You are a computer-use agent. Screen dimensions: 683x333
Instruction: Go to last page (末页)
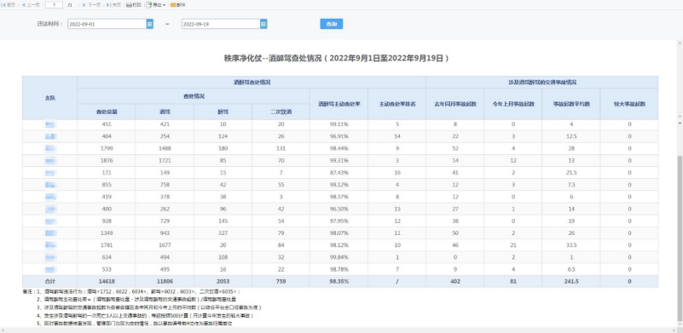click(113, 5)
